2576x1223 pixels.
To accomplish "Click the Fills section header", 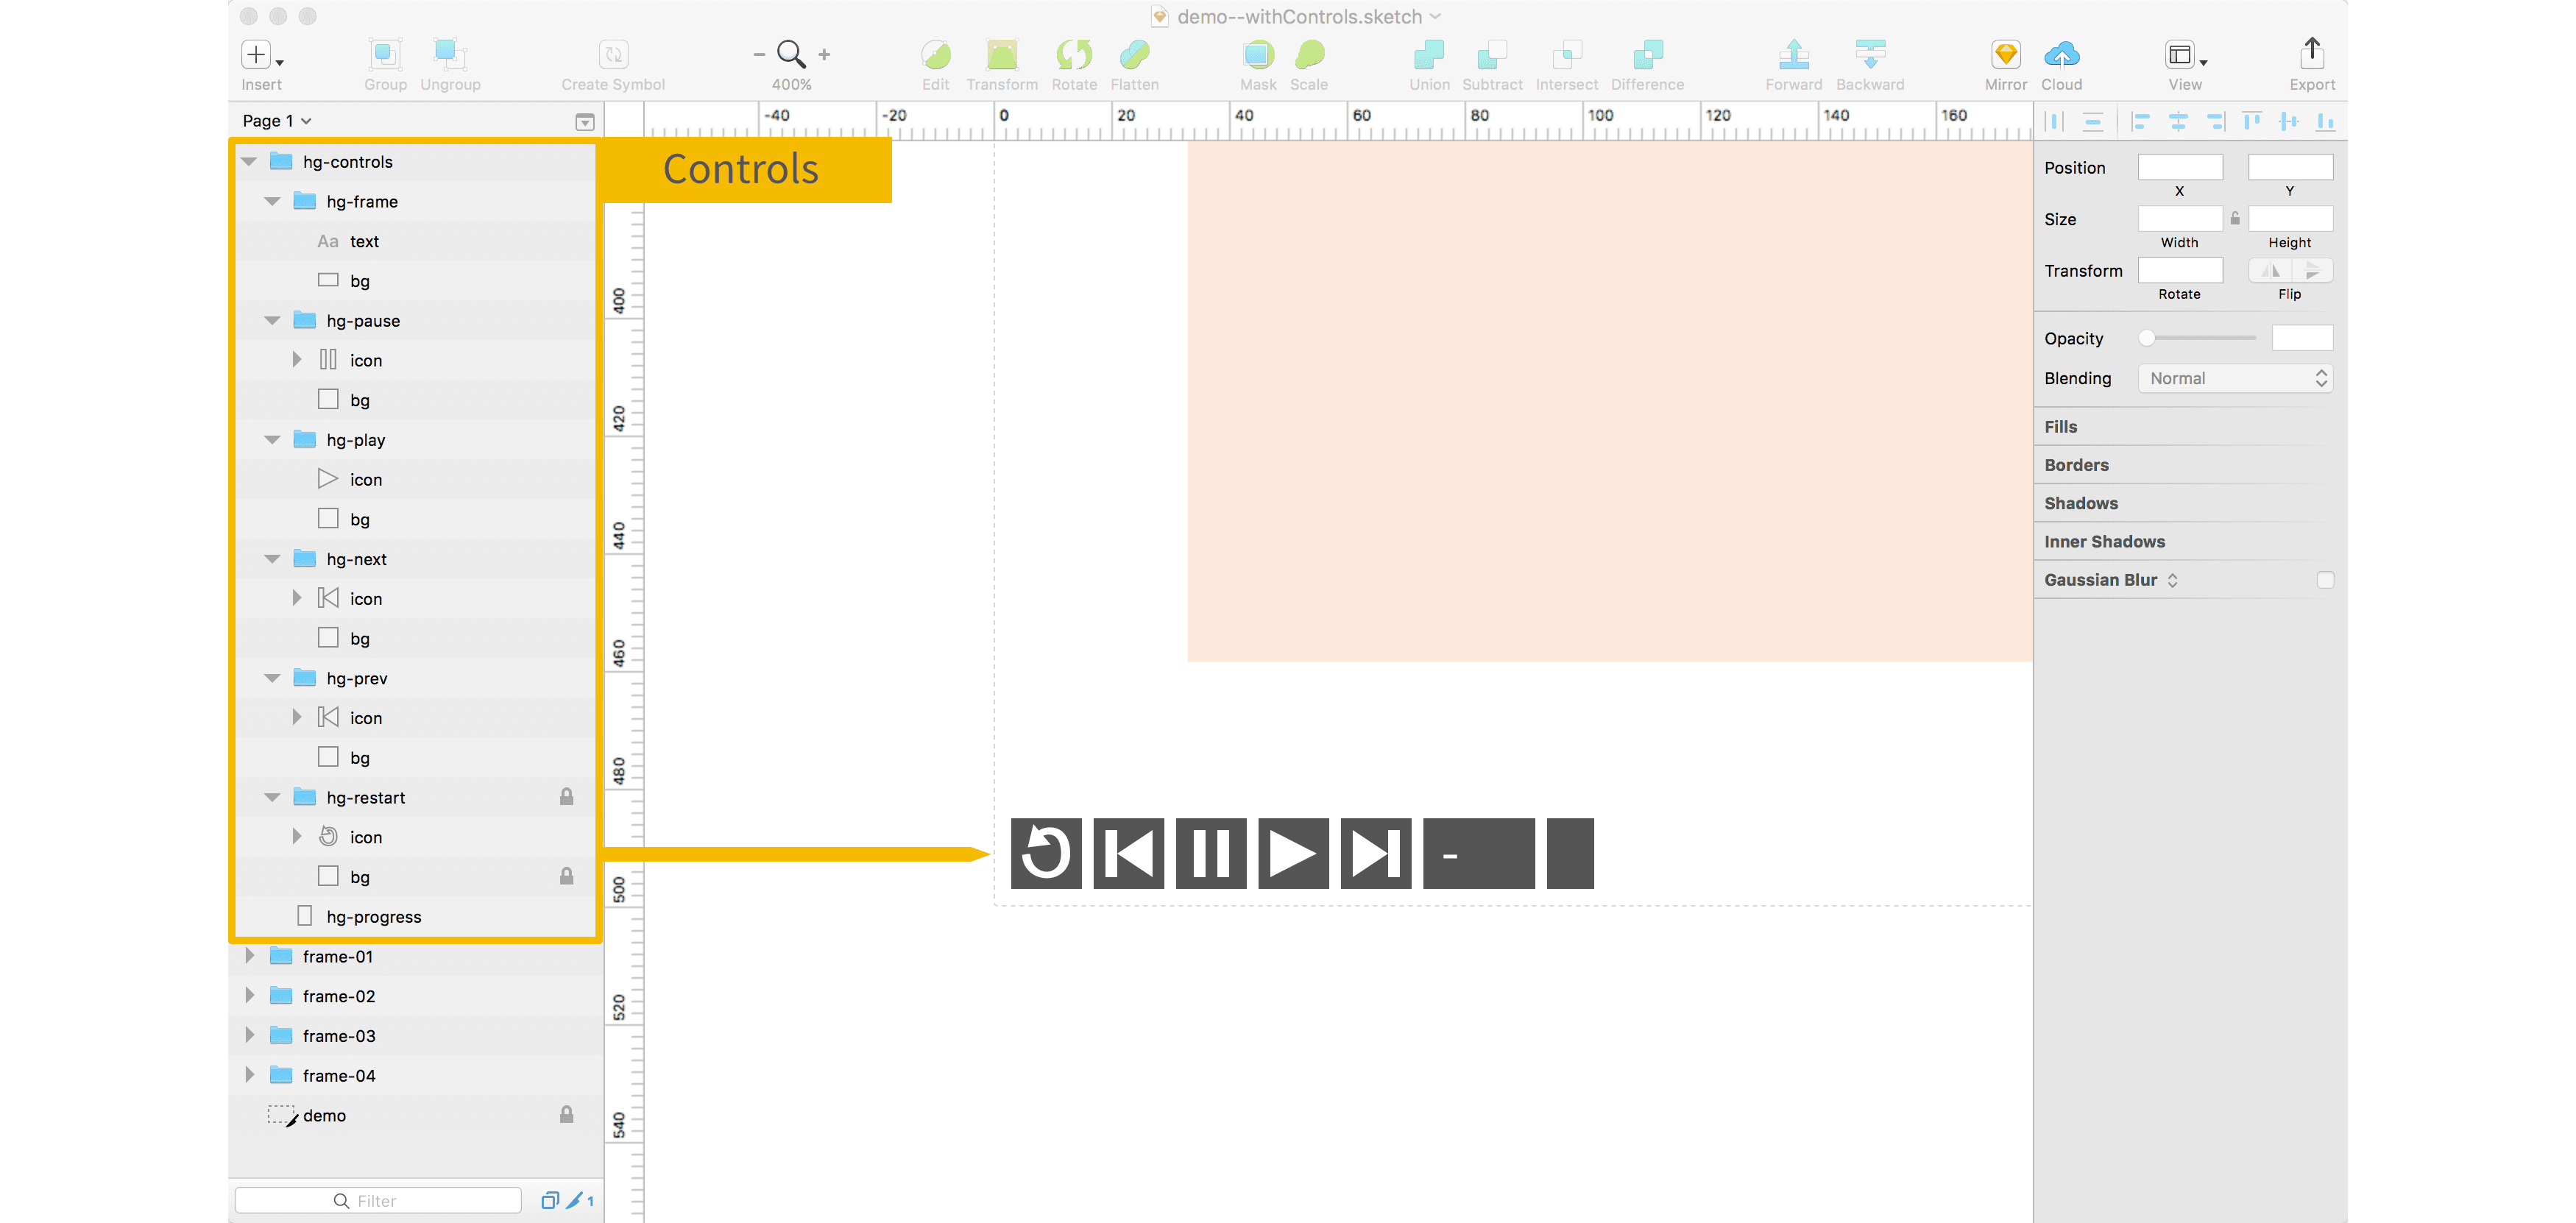I will (x=2061, y=427).
